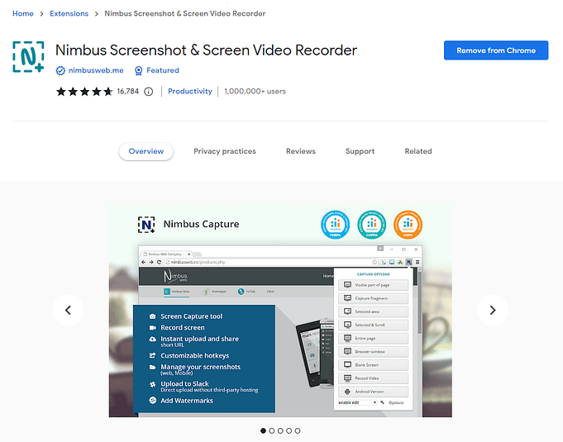Open the Extensions breadcrumb link
This screenshot has height=442, width=563.
[x=69, y=14]
